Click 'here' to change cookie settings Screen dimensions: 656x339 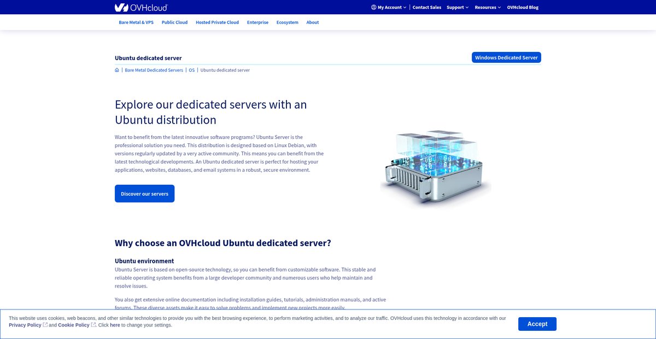click(115, 325)
